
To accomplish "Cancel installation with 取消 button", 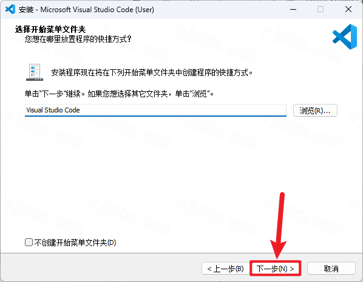I will pyautogui.click(x=331, y=269).
